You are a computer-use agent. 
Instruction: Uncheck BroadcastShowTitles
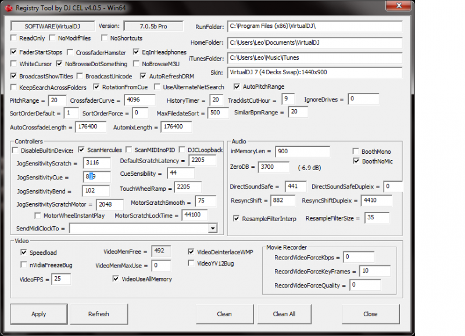13,76
